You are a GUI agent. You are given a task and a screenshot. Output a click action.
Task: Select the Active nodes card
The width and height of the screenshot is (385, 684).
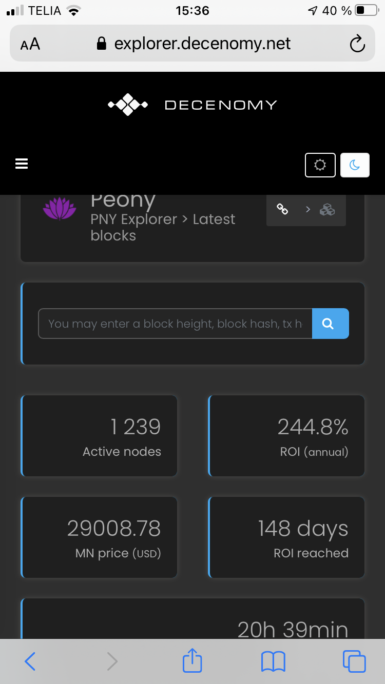pyautogui.click(x=99, y=436)
